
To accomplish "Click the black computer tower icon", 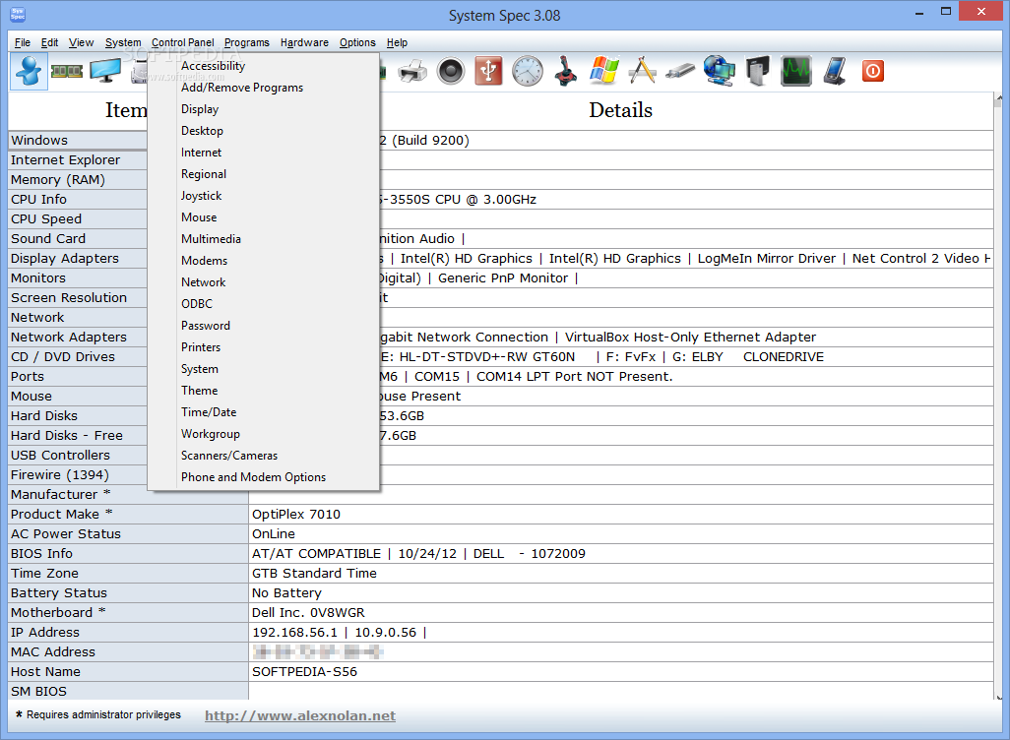I will pos(758,71).
